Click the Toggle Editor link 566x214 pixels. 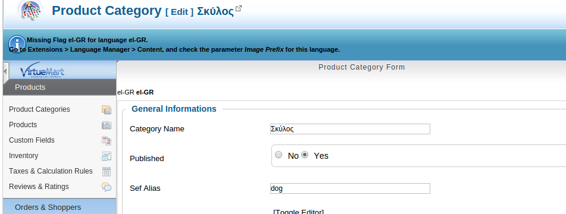[x=299, y=212]
